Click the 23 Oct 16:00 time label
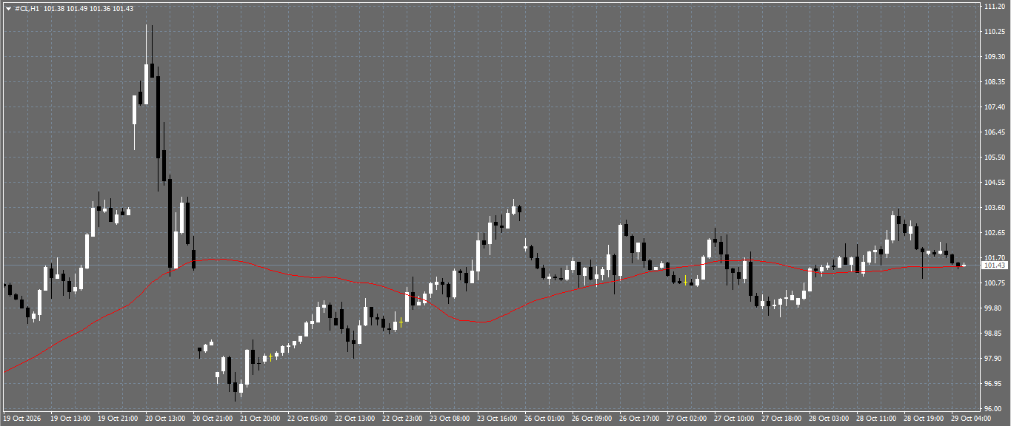1011x426 pixels. [498, 419]
